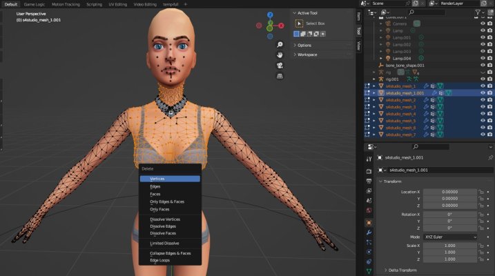Click the Select Box tool icon
Viewport: 495px width, 276px height.
[x=299, y=23]
